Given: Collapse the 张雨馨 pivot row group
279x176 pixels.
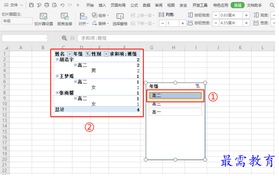Looking at the screenshot, I should 57,92.
